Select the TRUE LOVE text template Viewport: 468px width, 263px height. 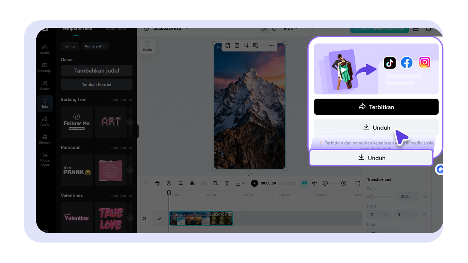click(111, 218)
